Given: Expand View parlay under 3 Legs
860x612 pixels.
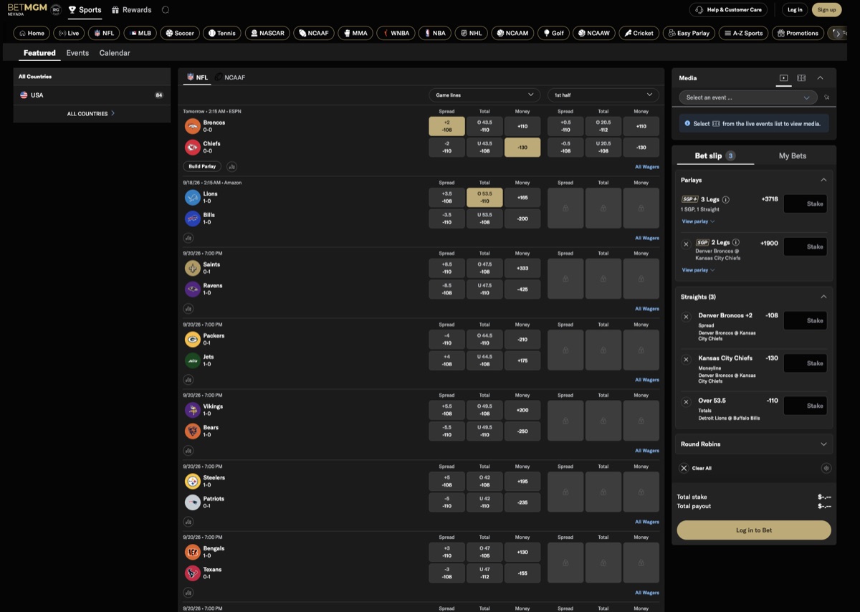Looking at the screenshot, I should coord(699,221).
